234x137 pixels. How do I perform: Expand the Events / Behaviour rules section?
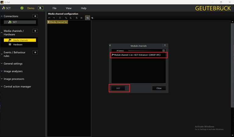(x=2, y=54)
